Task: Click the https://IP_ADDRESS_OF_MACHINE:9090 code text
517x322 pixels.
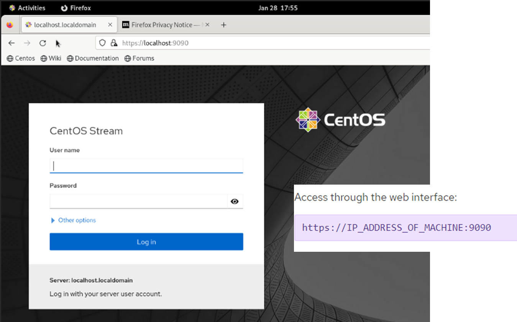Action: [x=397, y=228]
